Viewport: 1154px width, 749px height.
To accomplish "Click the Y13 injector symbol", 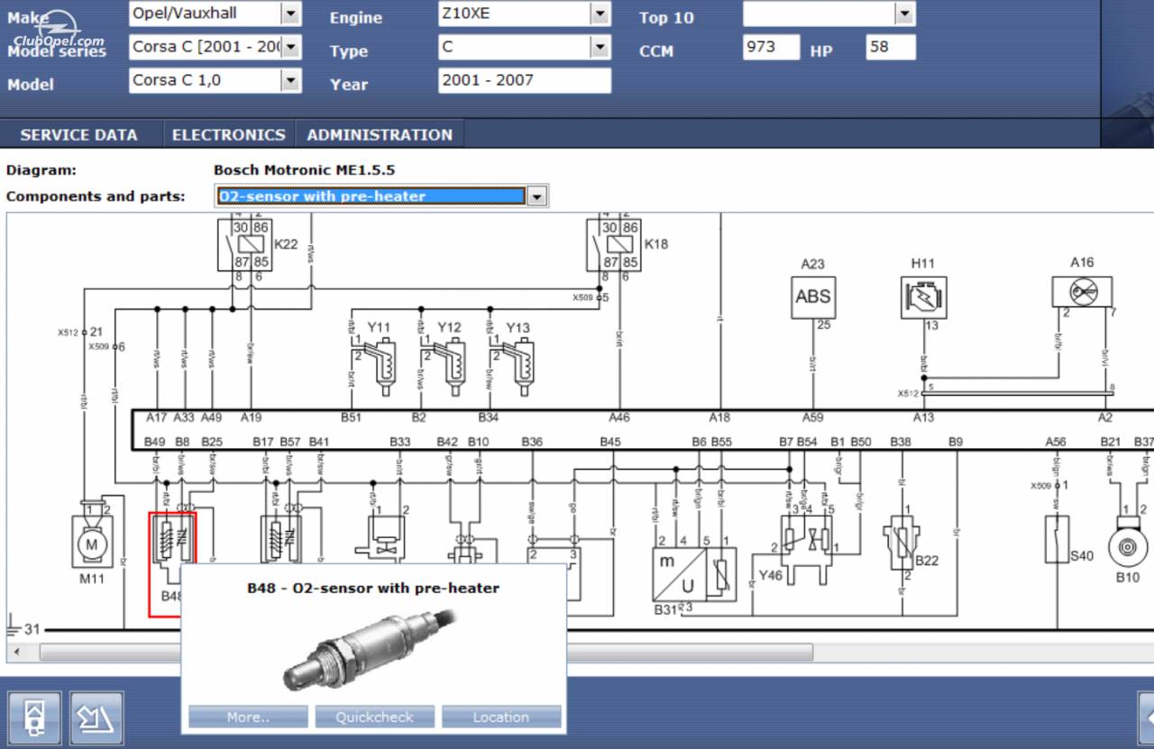I will coord(515,365).
